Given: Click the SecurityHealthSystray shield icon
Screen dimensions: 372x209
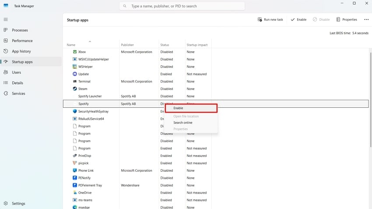Looking at the screenshot, I should coord(75,111).
